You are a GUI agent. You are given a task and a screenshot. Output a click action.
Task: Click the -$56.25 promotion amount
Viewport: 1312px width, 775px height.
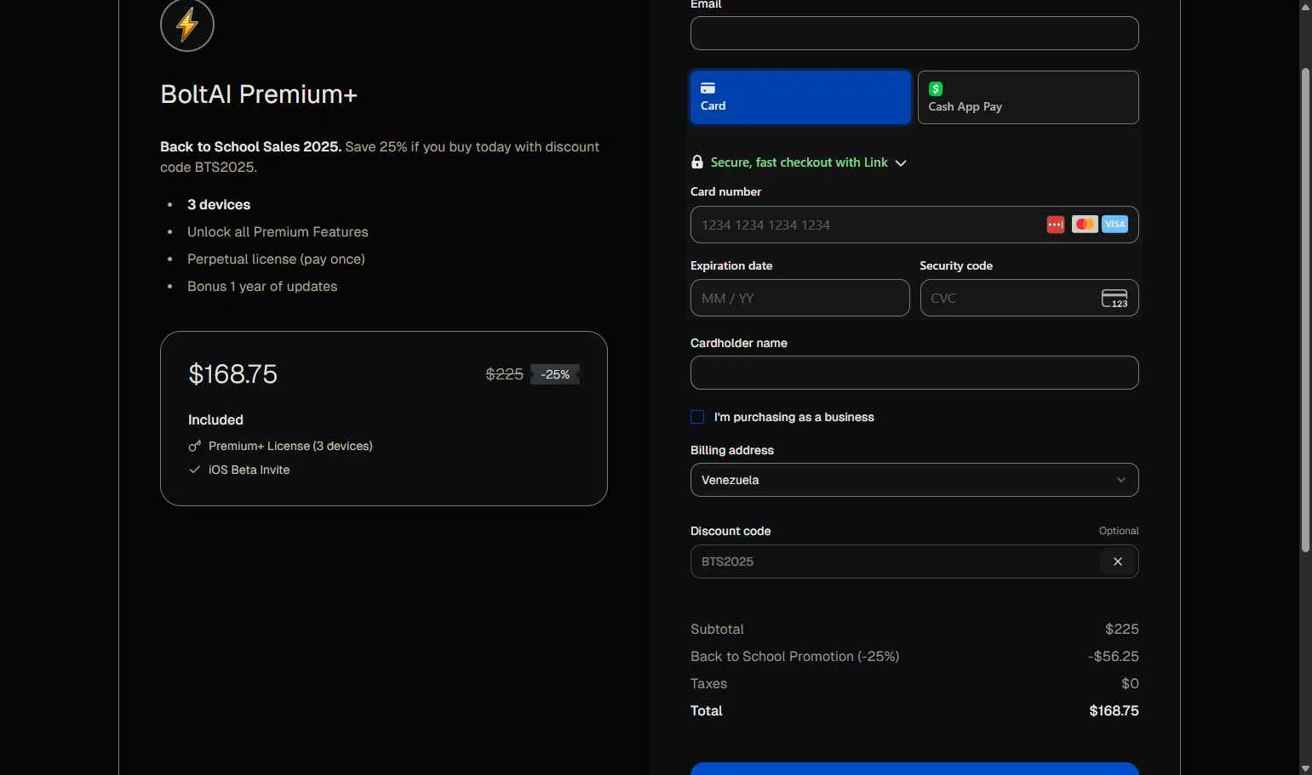pos(1113,657)
